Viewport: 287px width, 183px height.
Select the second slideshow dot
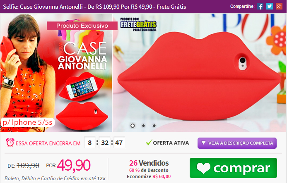click(143, 126)
